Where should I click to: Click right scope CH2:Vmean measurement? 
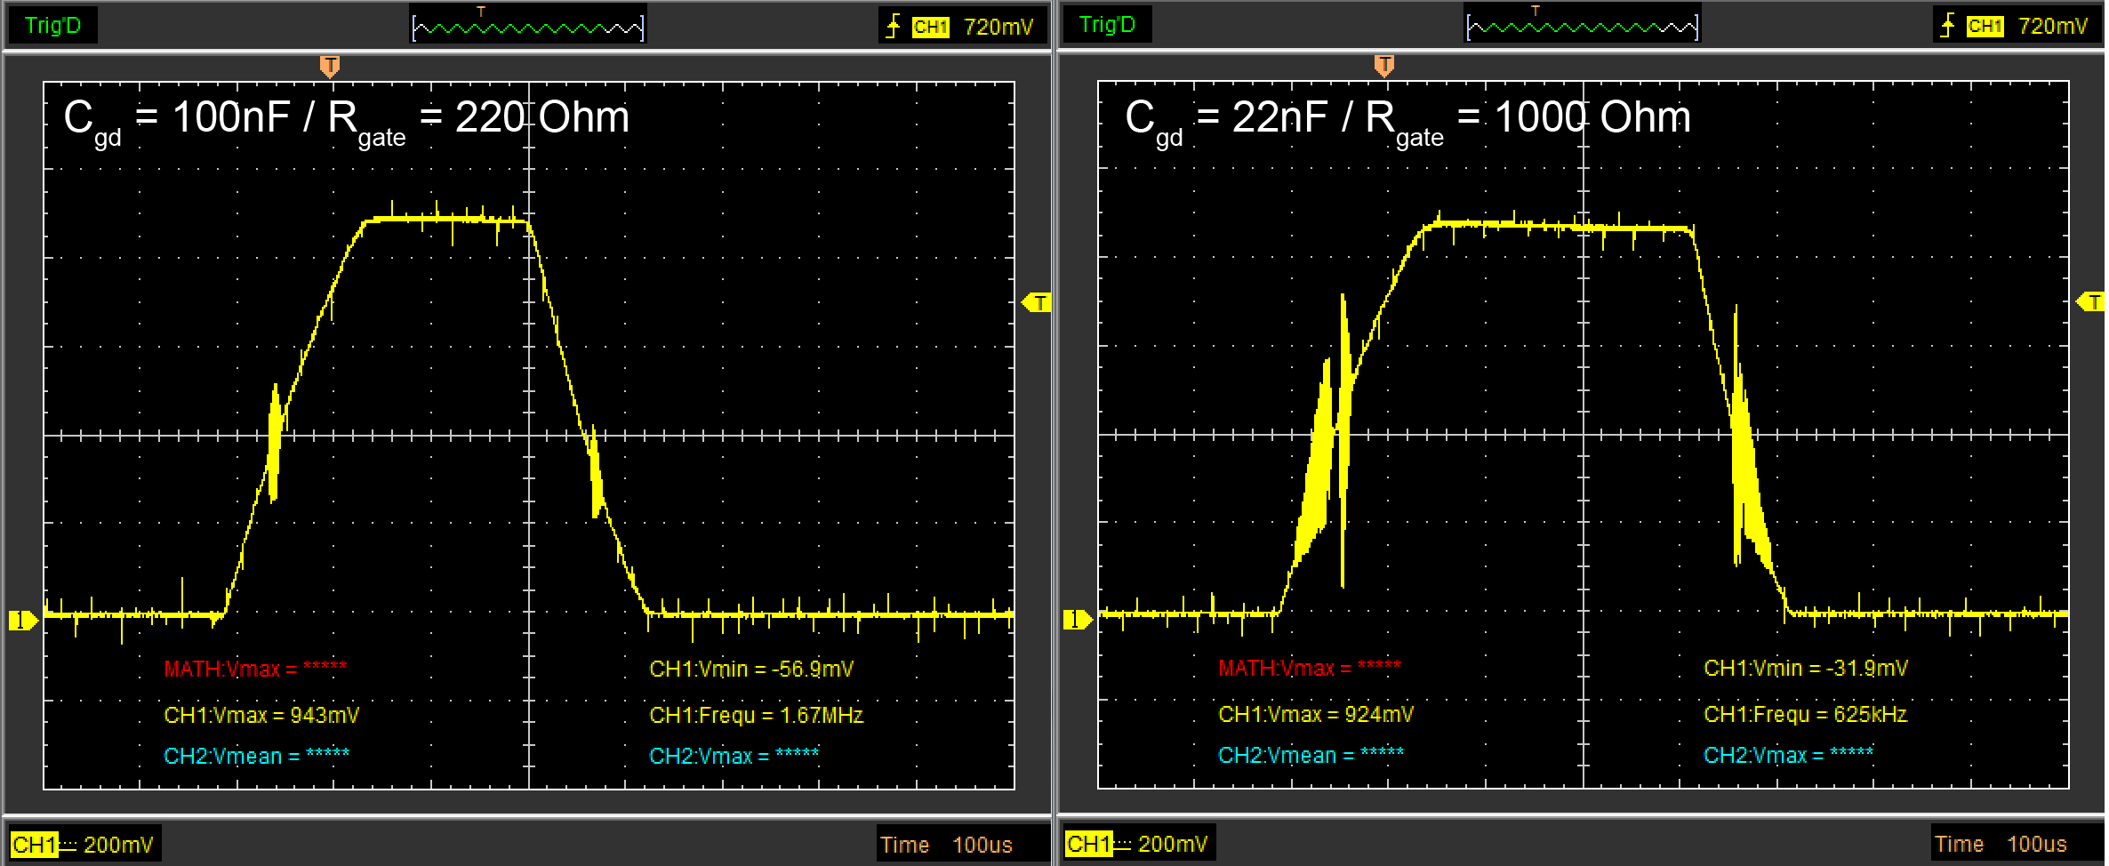[1311, 755]
